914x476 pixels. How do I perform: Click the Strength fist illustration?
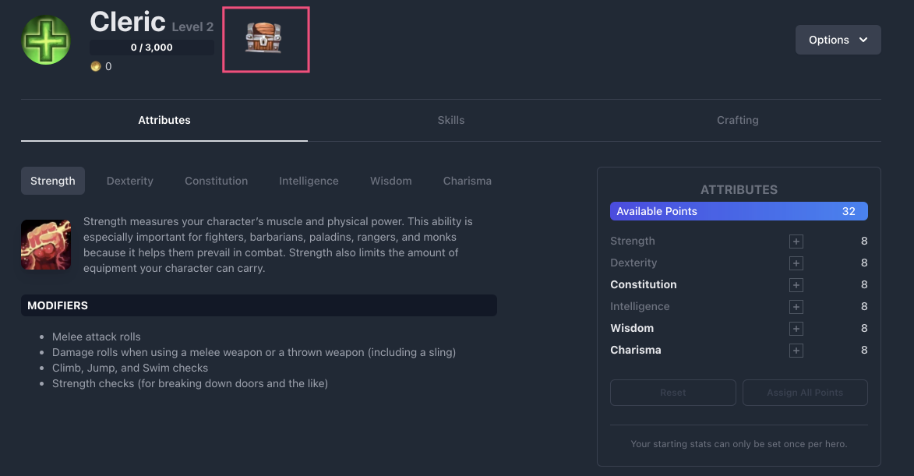(x=46, y=245)
